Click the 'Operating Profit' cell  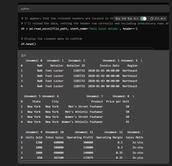coord(80,137)
